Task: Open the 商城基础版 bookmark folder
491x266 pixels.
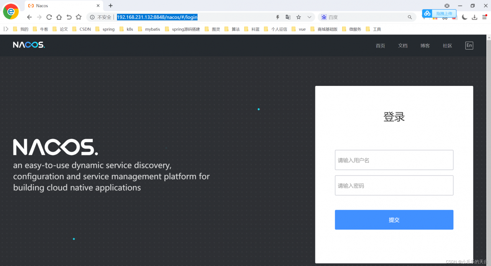Action: [324, 29]
